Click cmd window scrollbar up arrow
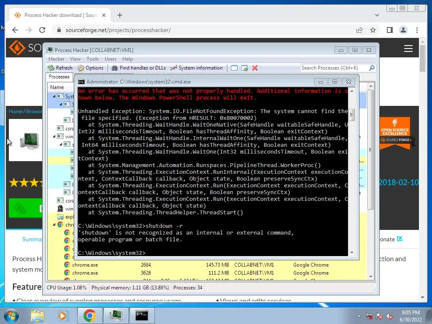Viewport: 432px width, 324px height. coord(352,91)
